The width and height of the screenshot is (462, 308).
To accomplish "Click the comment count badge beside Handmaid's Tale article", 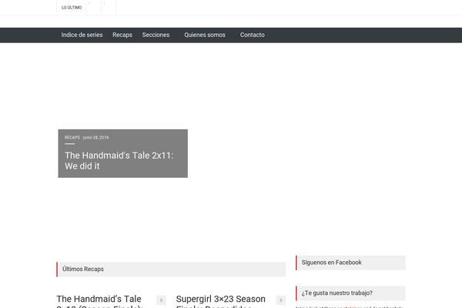I will 161,300.
